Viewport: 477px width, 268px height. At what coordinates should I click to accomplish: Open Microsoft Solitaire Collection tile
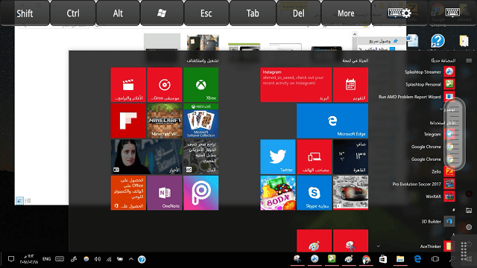200,121
